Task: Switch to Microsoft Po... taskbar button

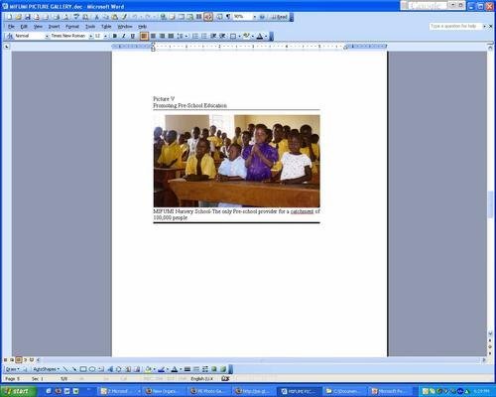Action: 390,391
